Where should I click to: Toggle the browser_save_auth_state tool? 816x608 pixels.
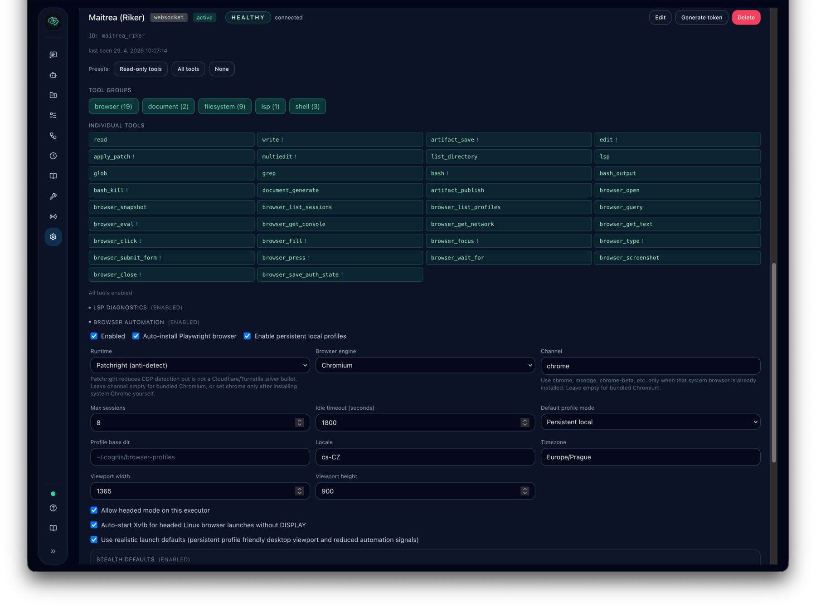click(x=340, y=275)
